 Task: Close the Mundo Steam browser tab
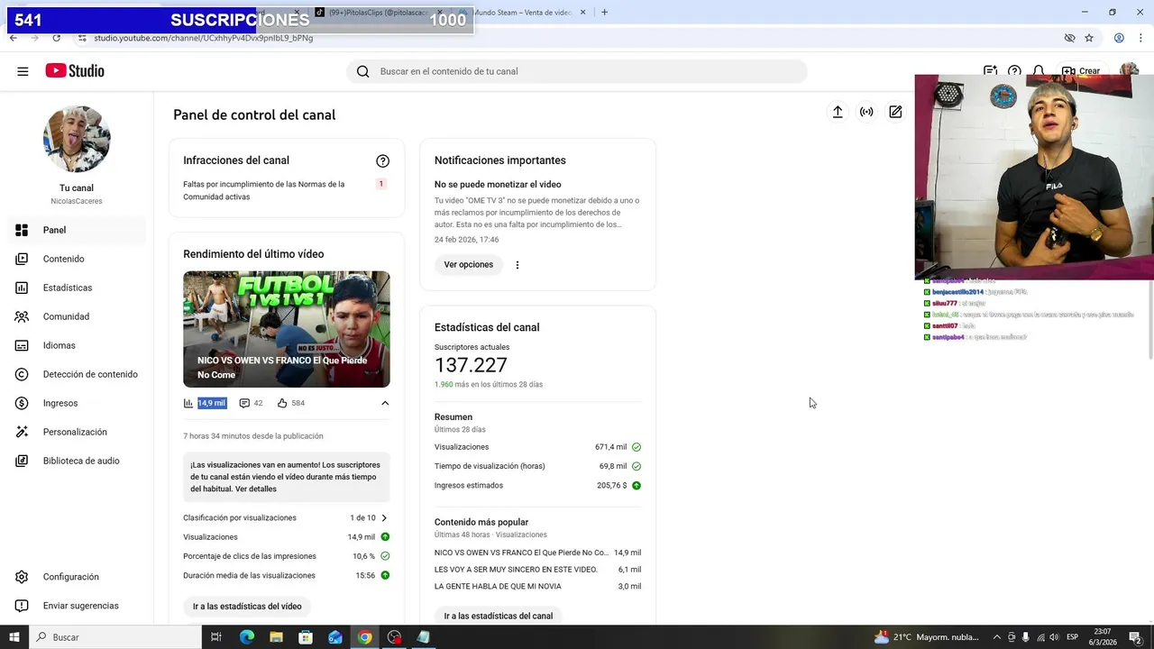pyautogui.click(x=583, y=13)
